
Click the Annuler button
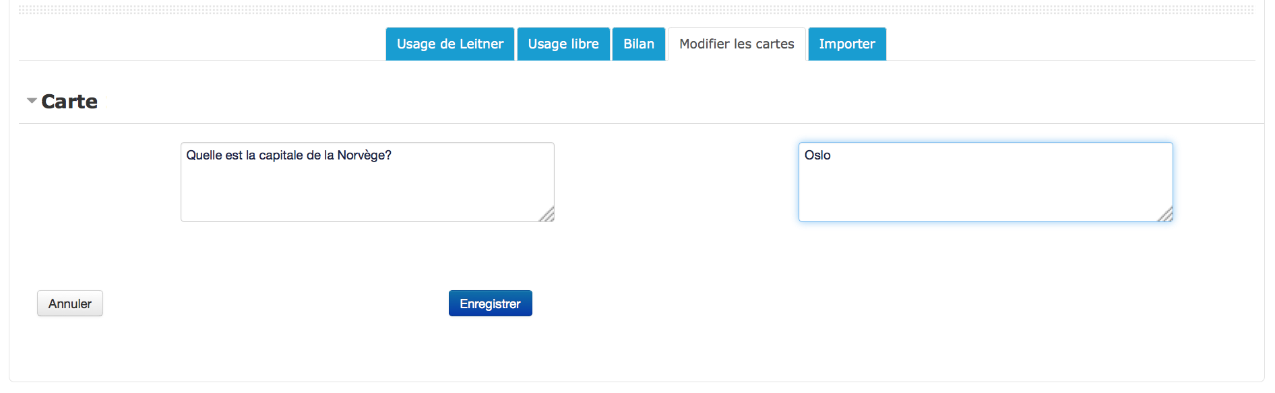pyautogui.click(x=70, y=303)
